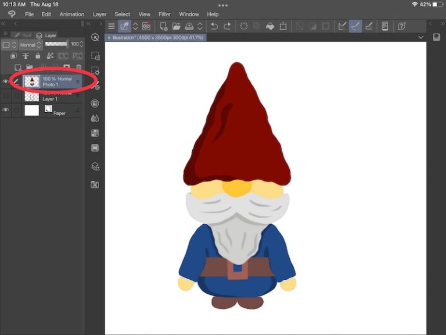Open Quick Access magnifier icon in sidebar
Screen dimensions: 446x335
tap(95, 37)
